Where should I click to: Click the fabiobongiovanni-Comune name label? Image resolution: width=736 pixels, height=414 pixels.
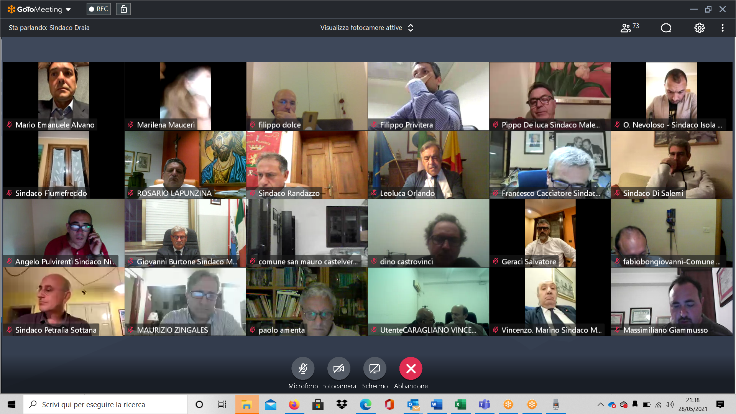(672, 261)
